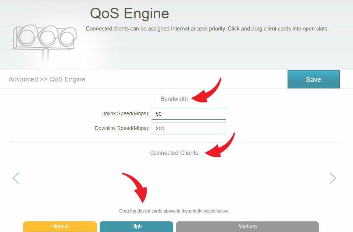Select the High priority box header

coord(136,226)
